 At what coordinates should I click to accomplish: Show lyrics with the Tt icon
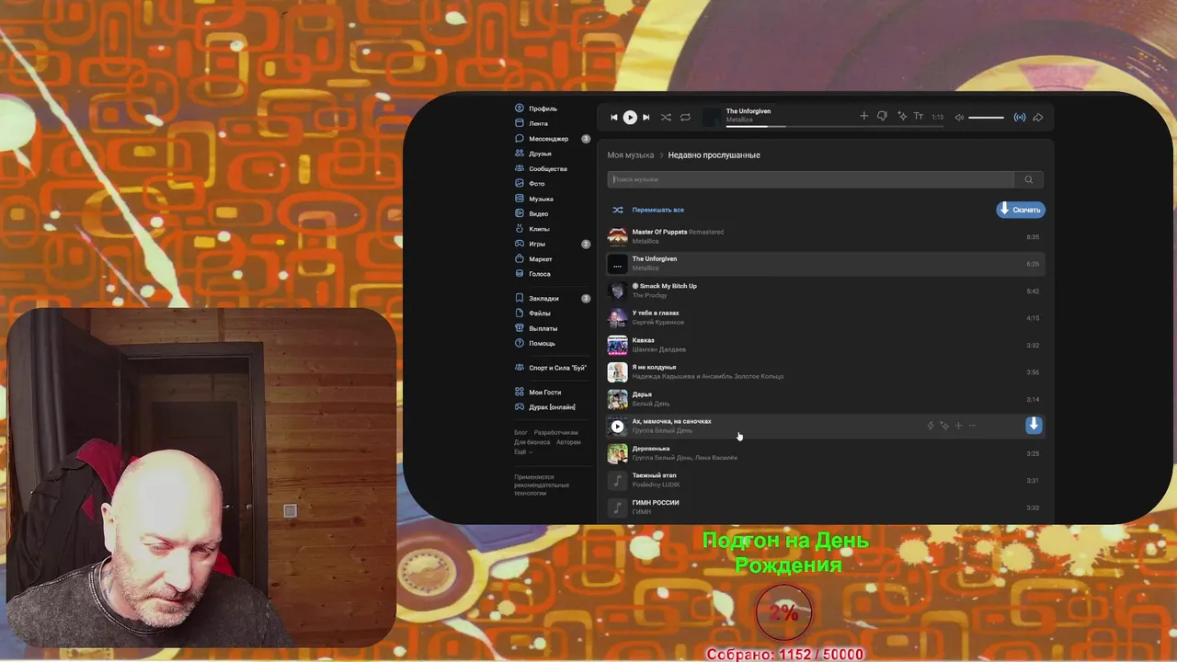(918, 116)
